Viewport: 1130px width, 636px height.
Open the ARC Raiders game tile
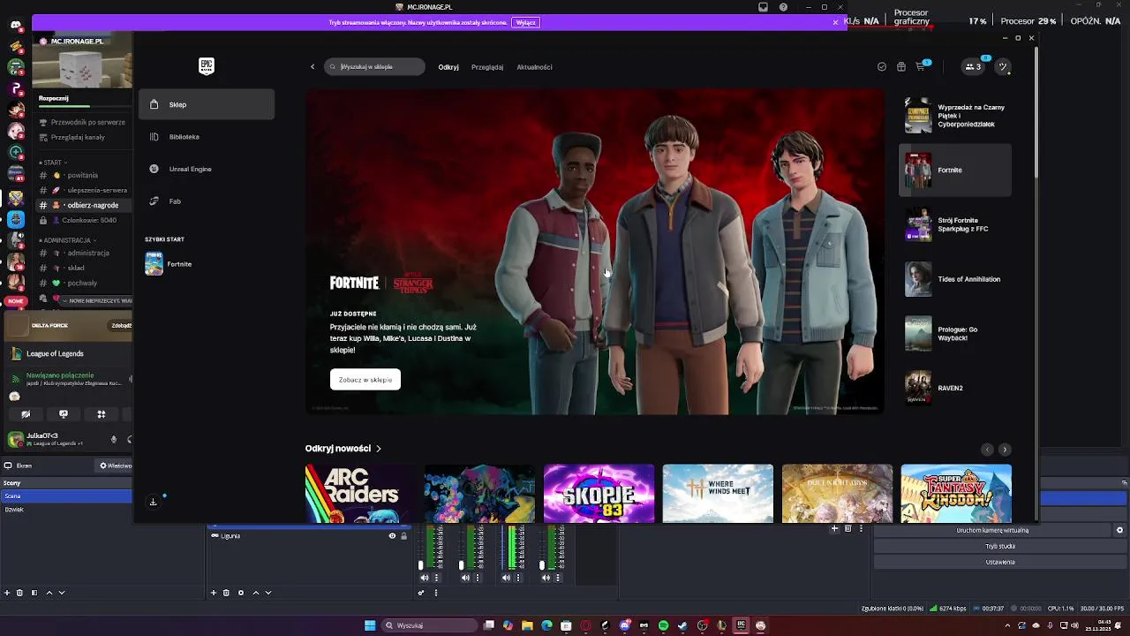tap(360, 494)
